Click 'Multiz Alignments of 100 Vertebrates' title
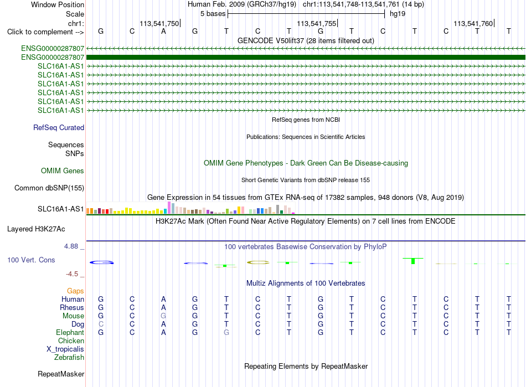 (x=306, y=283)
